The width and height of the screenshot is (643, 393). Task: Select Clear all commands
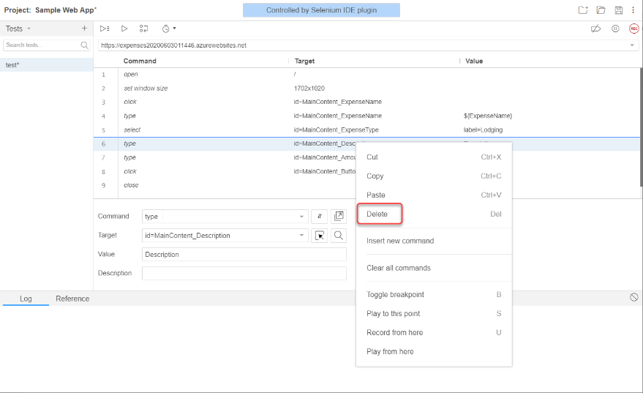click(x=434, y=268)
